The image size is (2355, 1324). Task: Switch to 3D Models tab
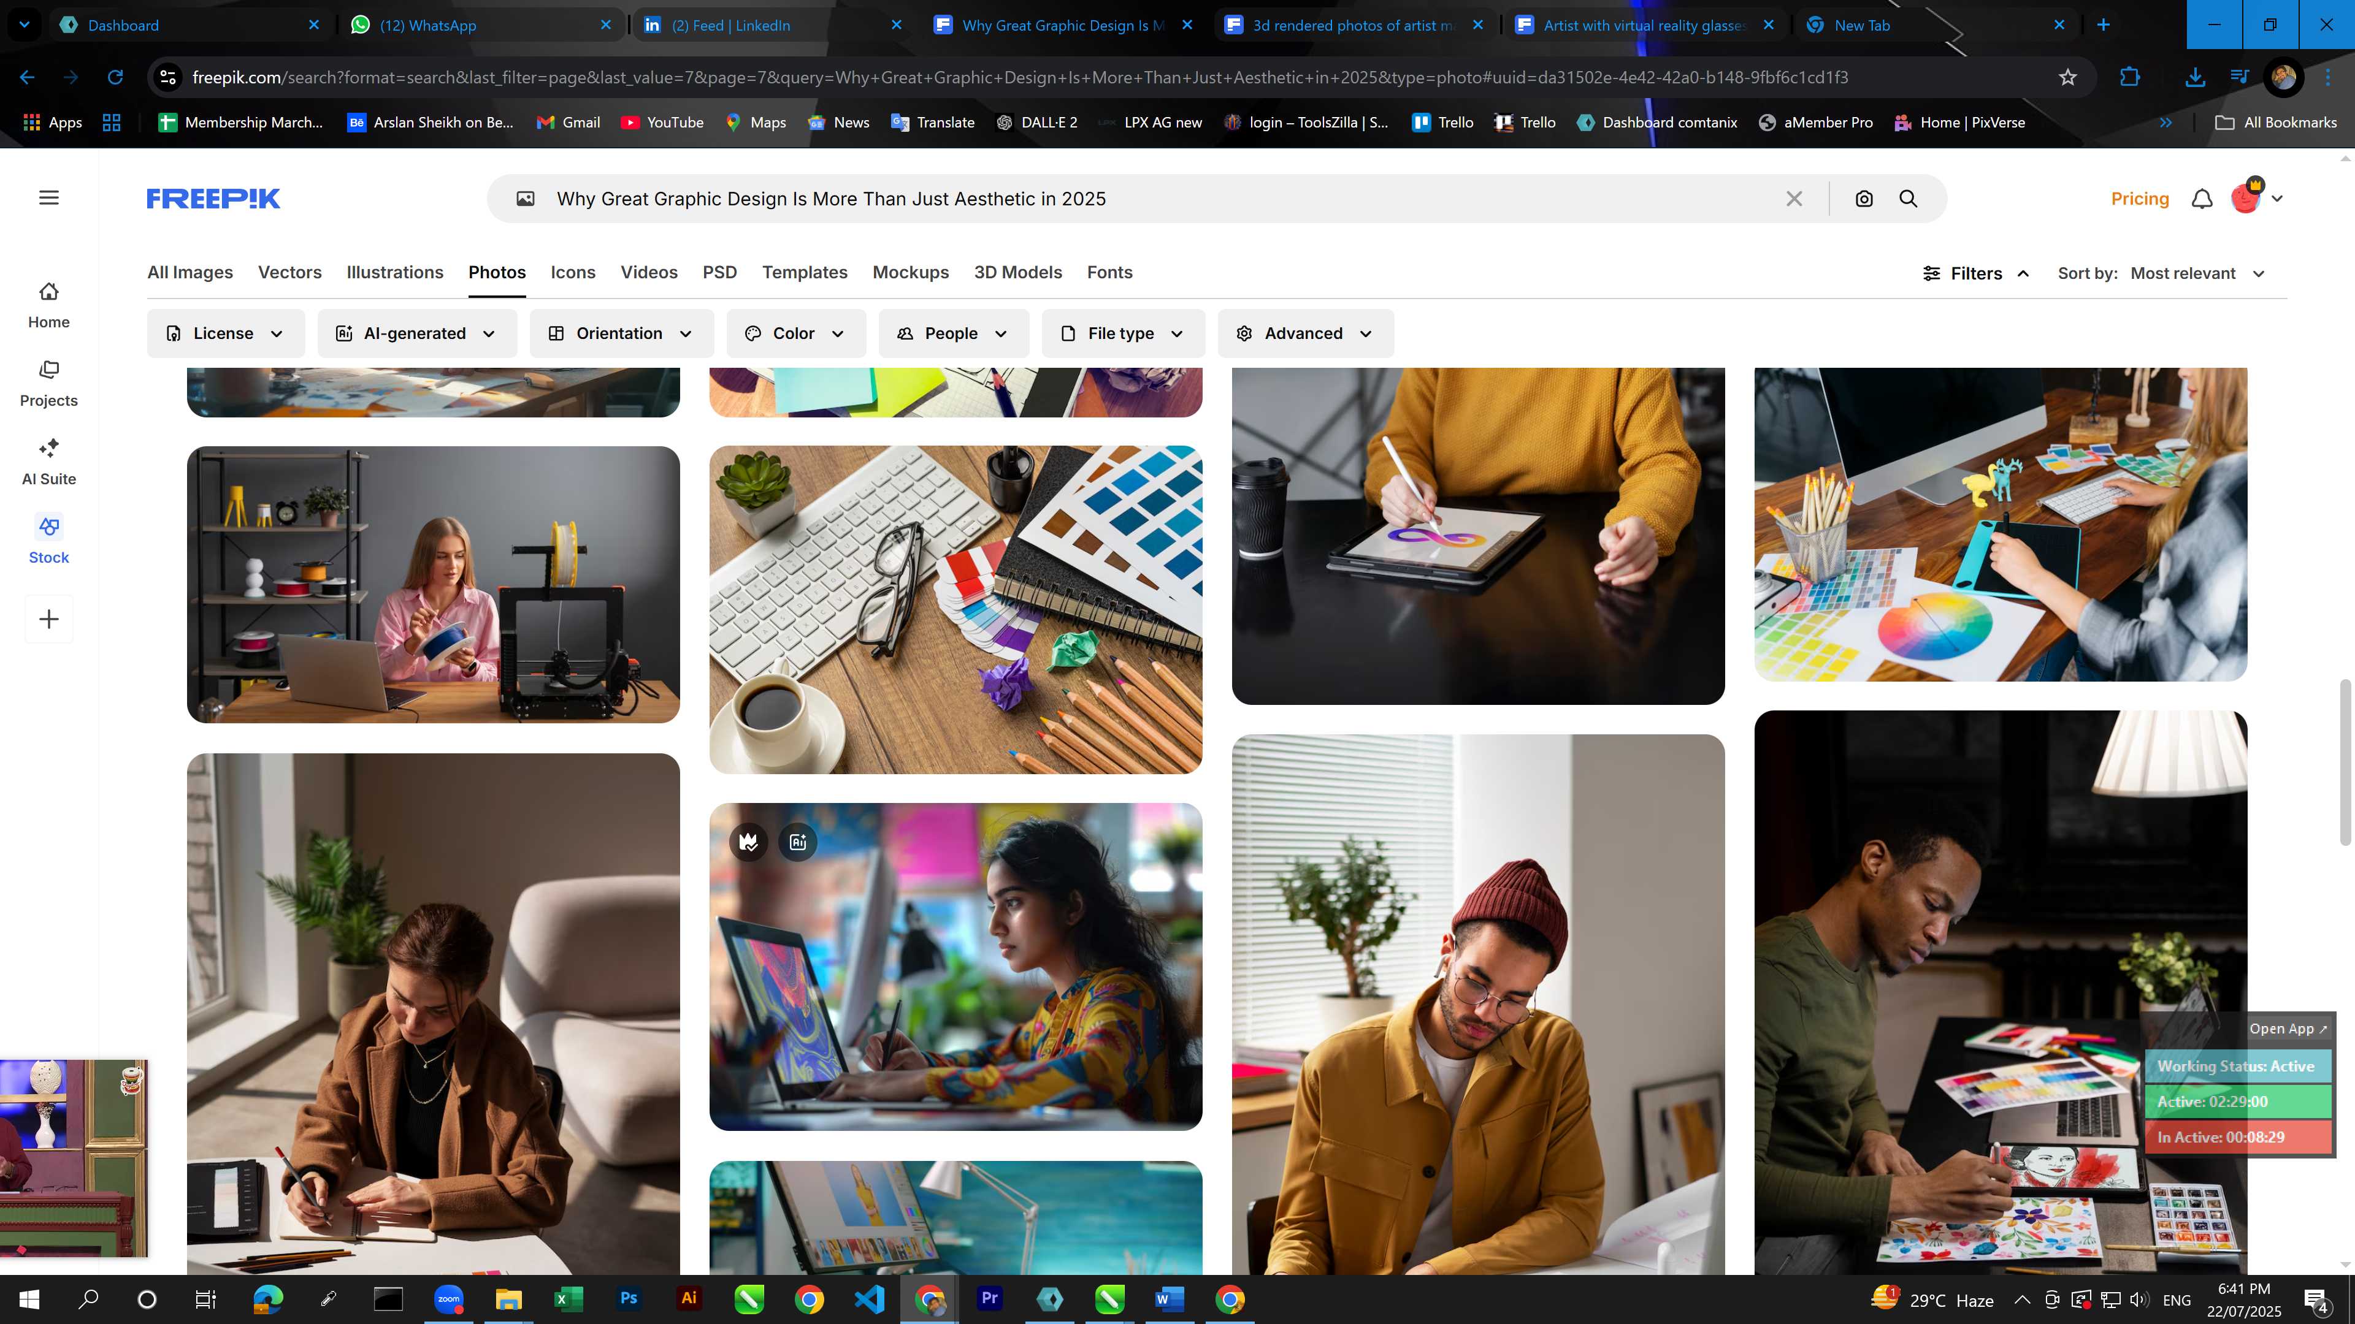[x=1017, y=272]
